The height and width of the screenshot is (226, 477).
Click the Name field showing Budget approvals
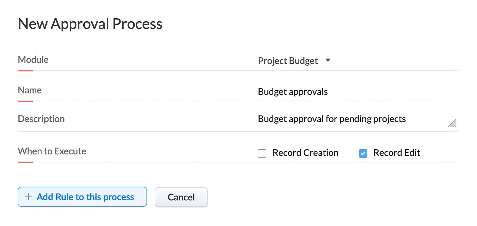tap(293, 91)
